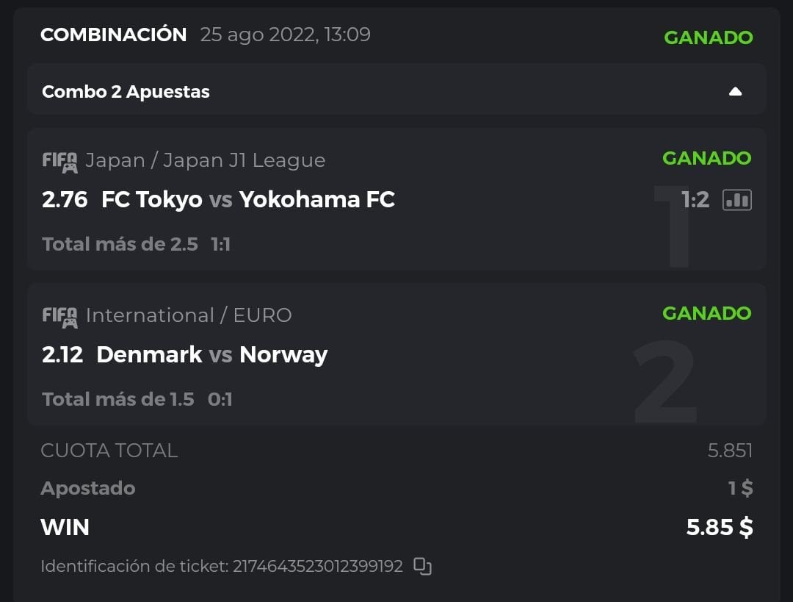This screenshot has height=602, width=793.
Task: Click the 5.85 $ WIN amount
Action: [x=719, y=527]
